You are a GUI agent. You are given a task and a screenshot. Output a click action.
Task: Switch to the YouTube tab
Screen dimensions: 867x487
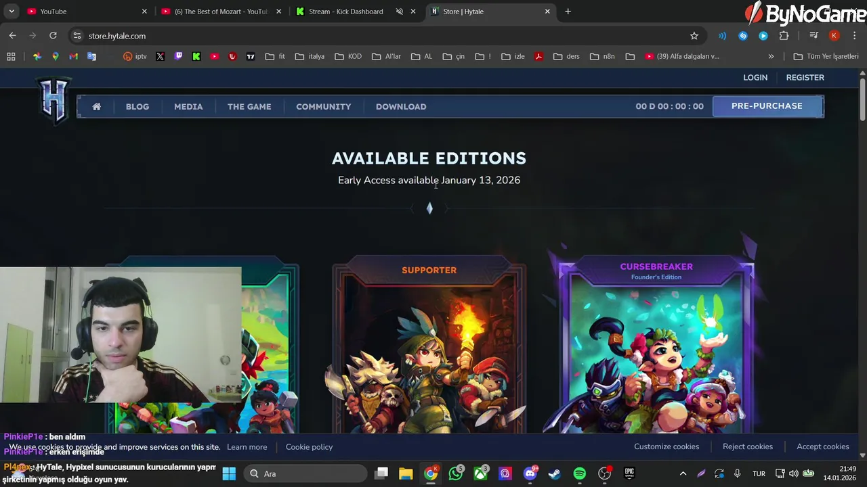[x=87, y=11]
